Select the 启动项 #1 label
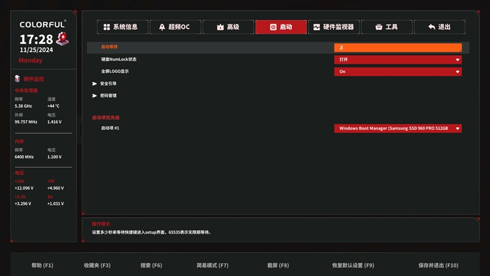Image resolution: width=490 pixels, height=276 pixels. 110,128
